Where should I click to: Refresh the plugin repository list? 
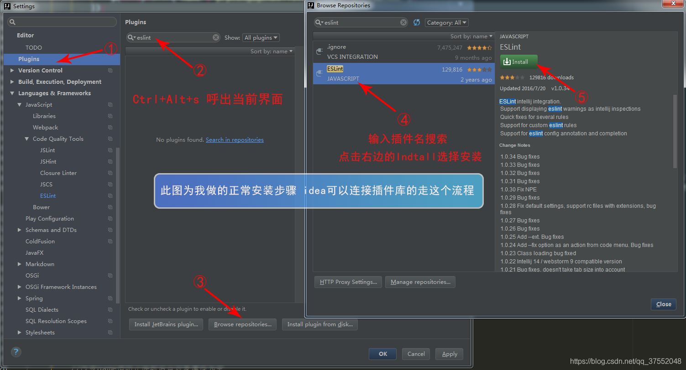tap(416, 22)
